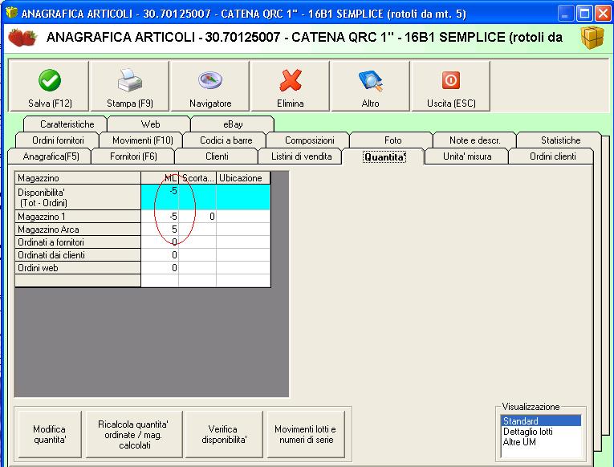Select the Quantita' tab
The image size is (614, 467).
pyautogui.click(x=384, y=156)
